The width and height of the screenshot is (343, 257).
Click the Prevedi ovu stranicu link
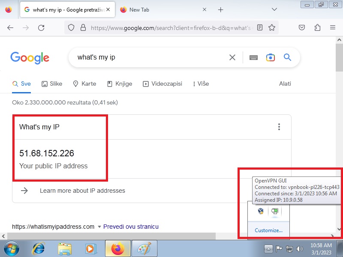(x=131, y=227)
